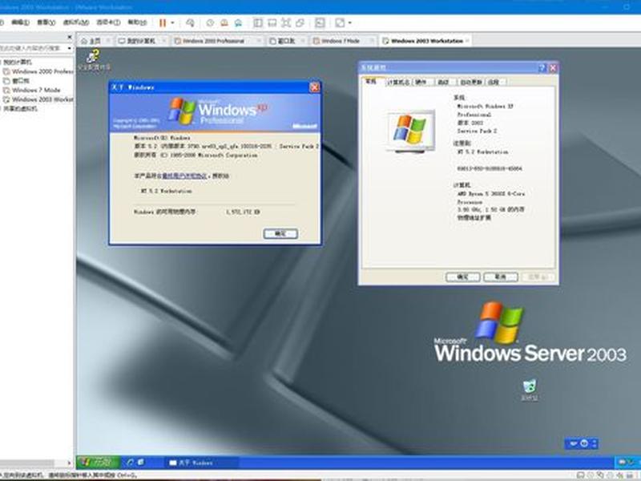Open the 帮助(H) menu
The width and height of the screenshot is (641, 481).
click(x=137, y=22)
